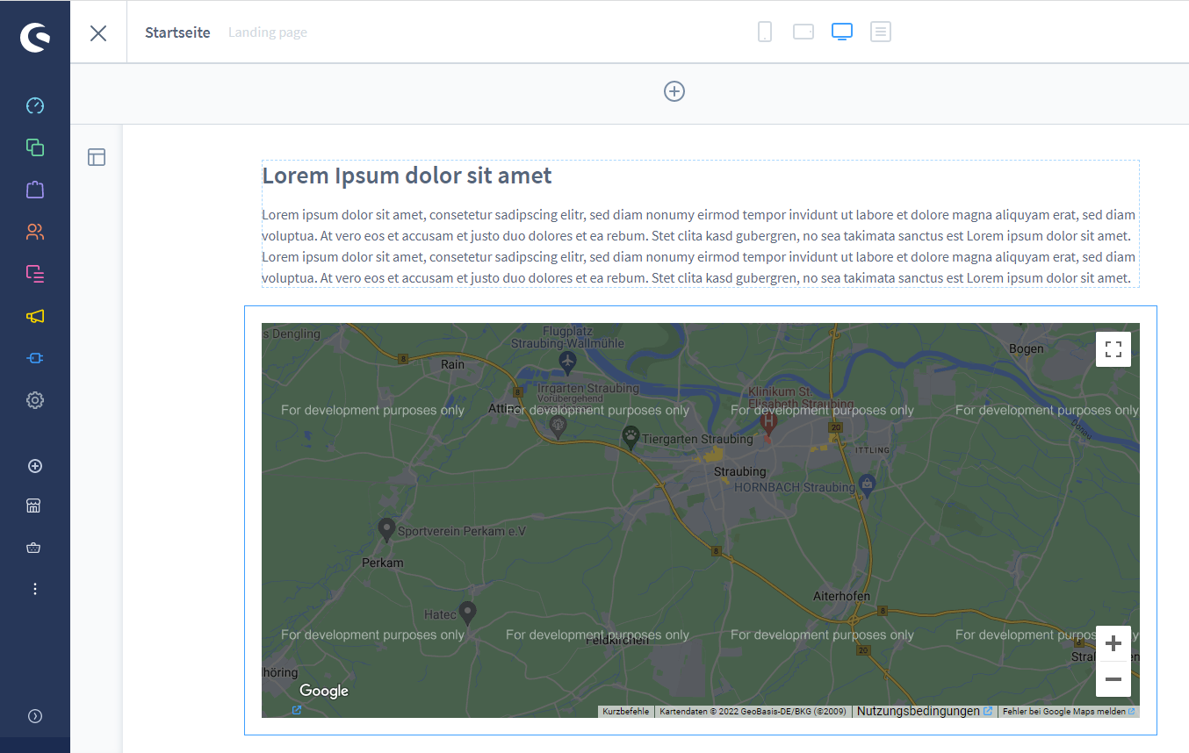Zoom out on the map

1113,679
